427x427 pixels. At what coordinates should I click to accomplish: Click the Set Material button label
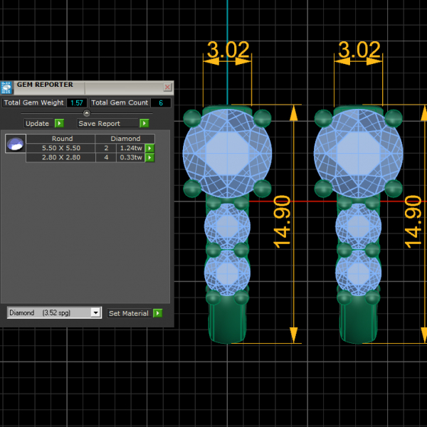point(129,313)
